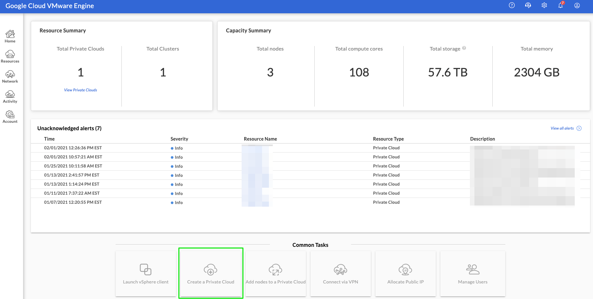Open the settings gear icon
593x299 pixels.
[x=544, y=5]
